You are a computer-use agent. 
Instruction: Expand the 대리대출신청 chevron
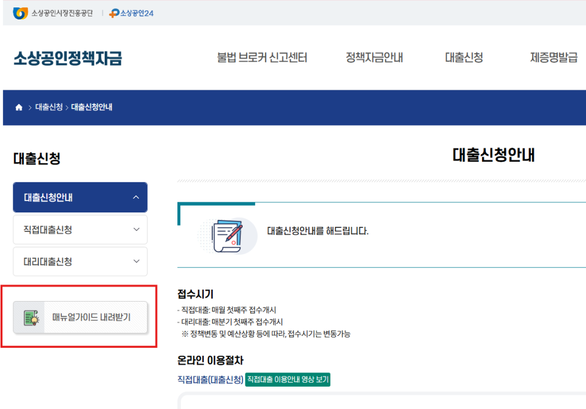pyautogui.click(x=136, y=261)
